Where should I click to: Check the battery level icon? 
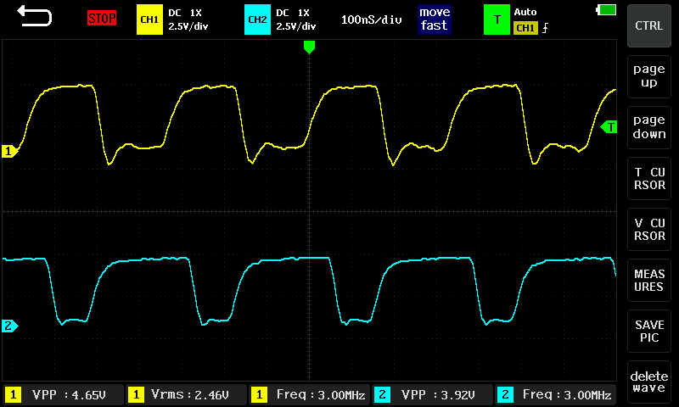[608, 9]
